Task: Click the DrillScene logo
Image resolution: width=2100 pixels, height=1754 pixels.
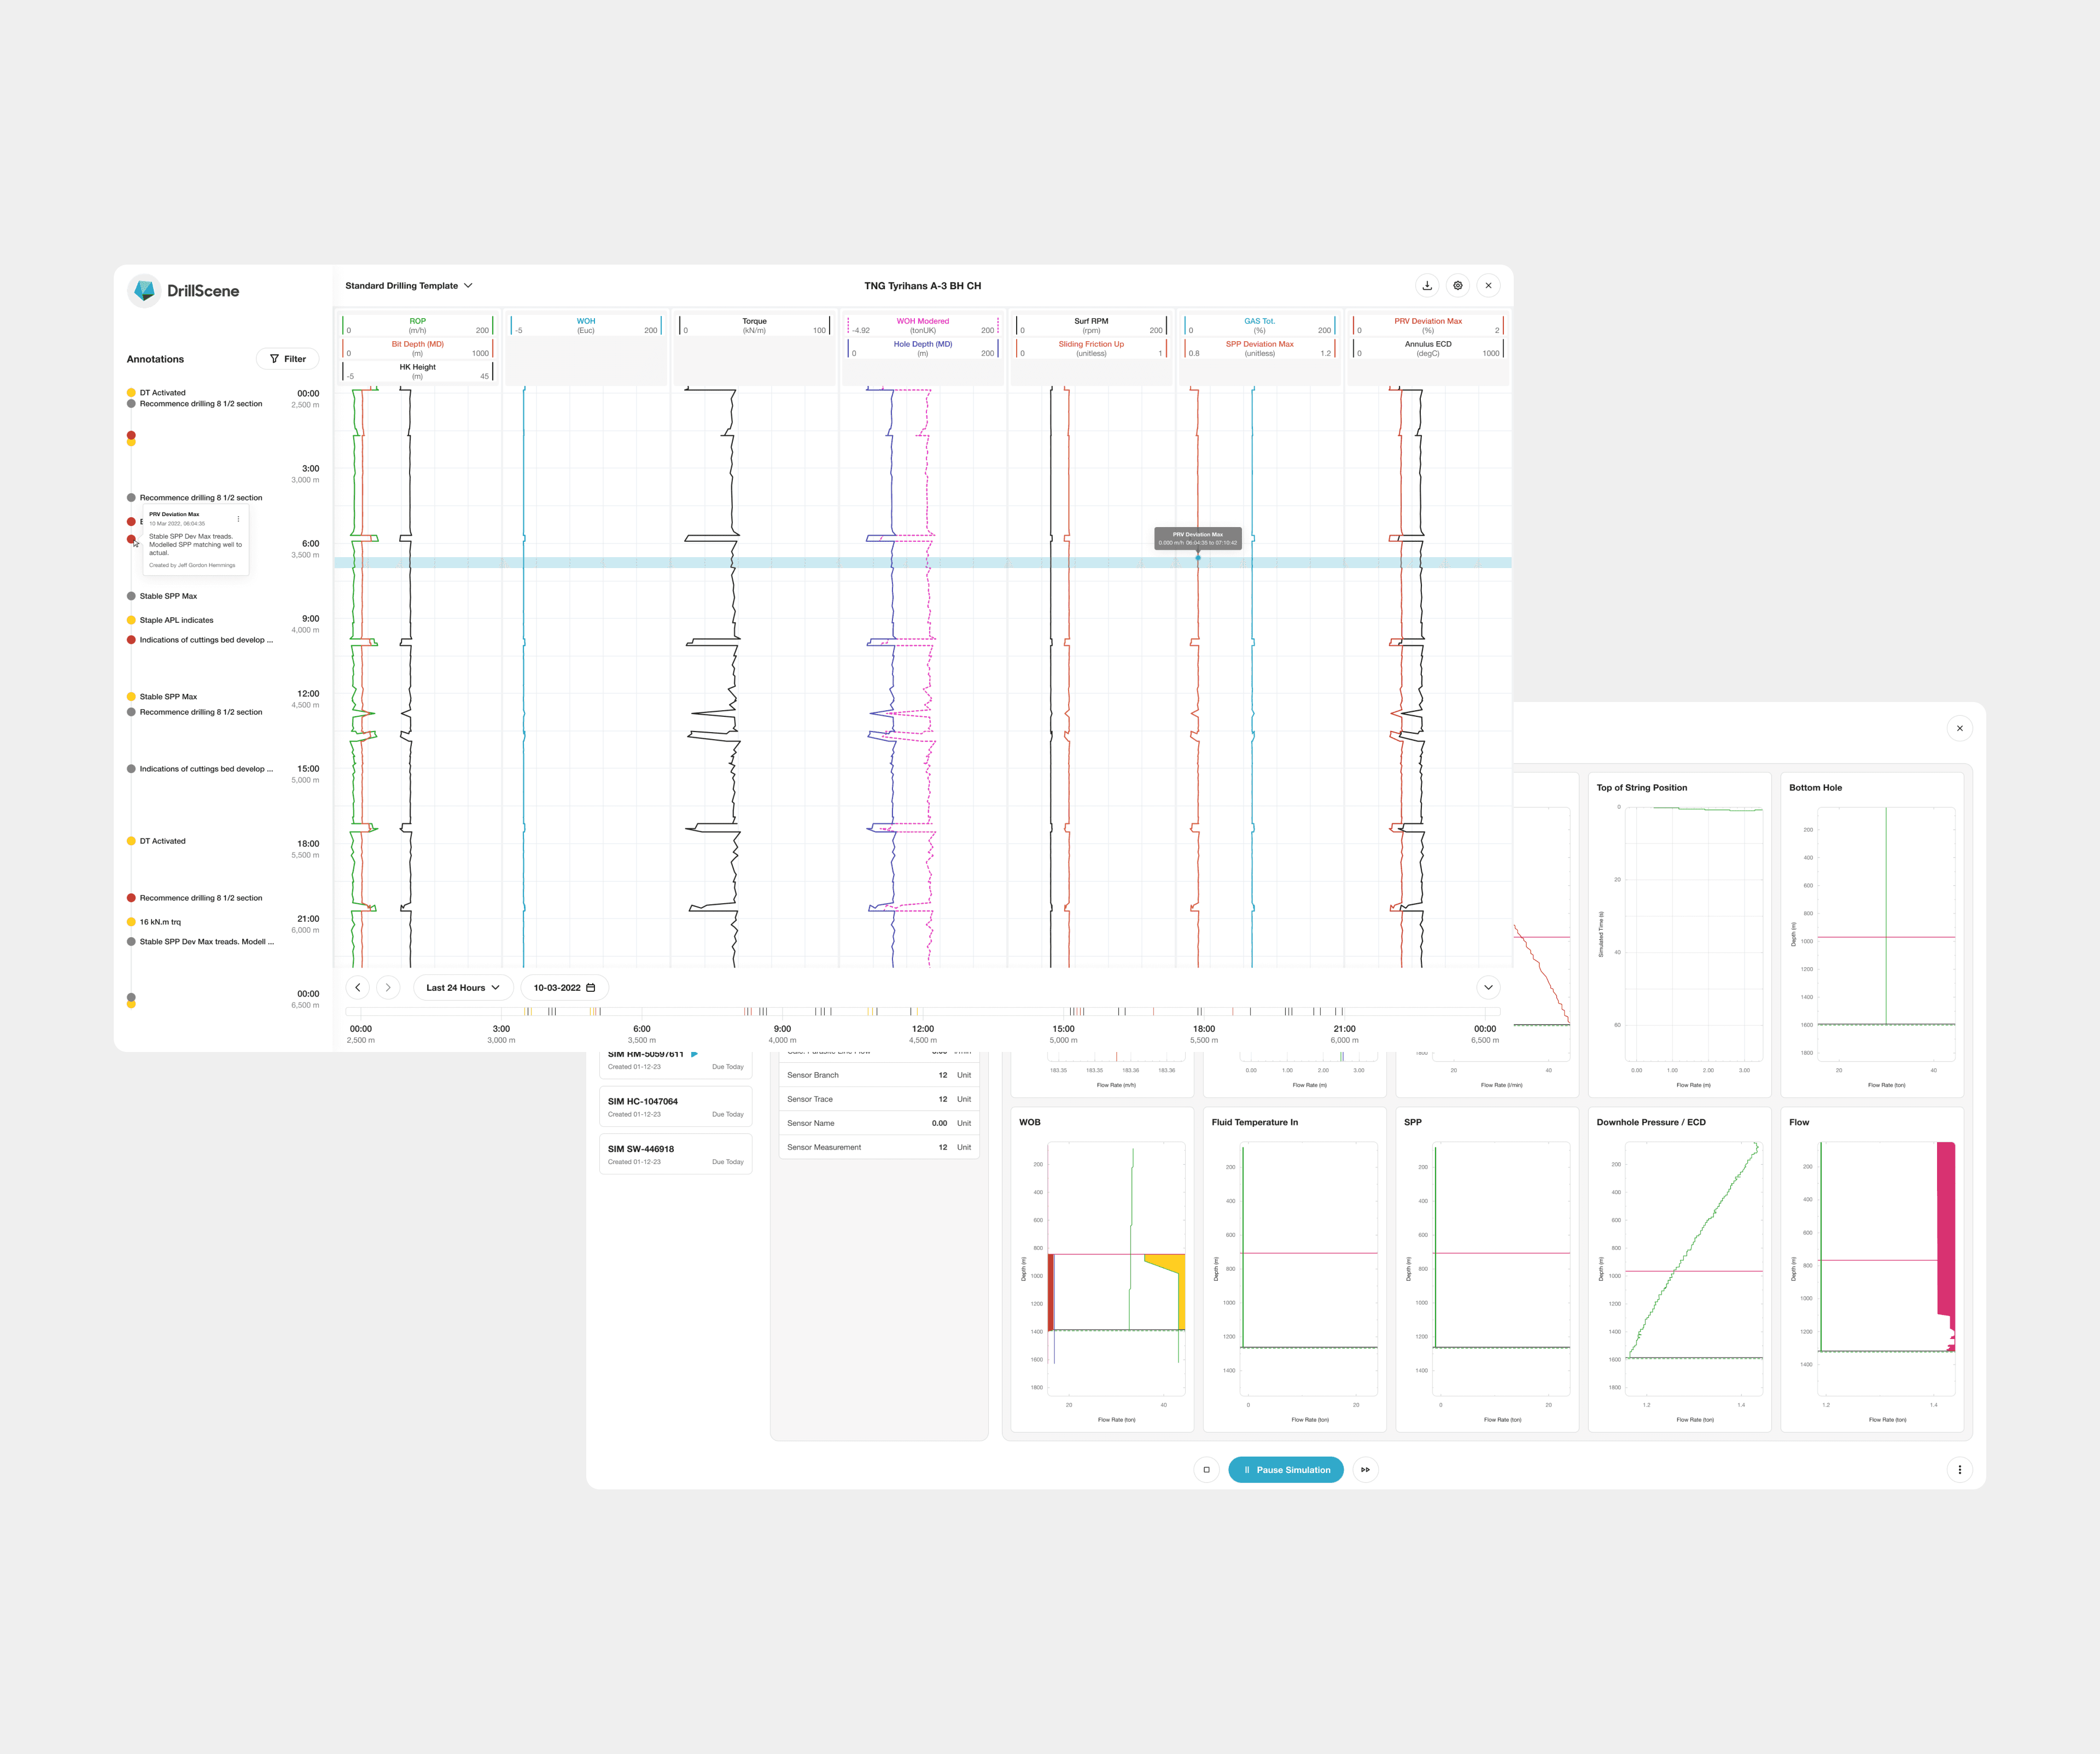Action: point(184,291)
